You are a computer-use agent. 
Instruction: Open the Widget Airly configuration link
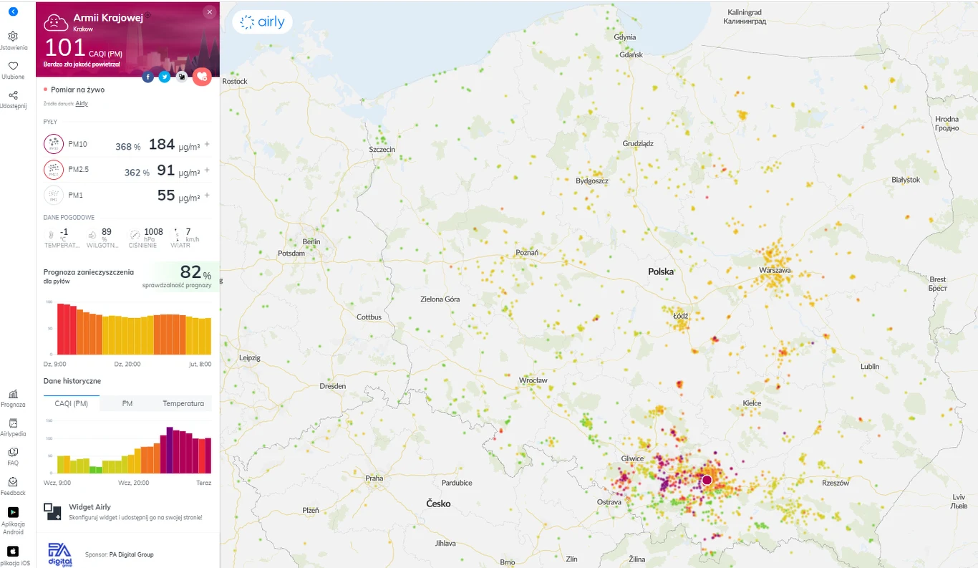(x=135, y=516)
